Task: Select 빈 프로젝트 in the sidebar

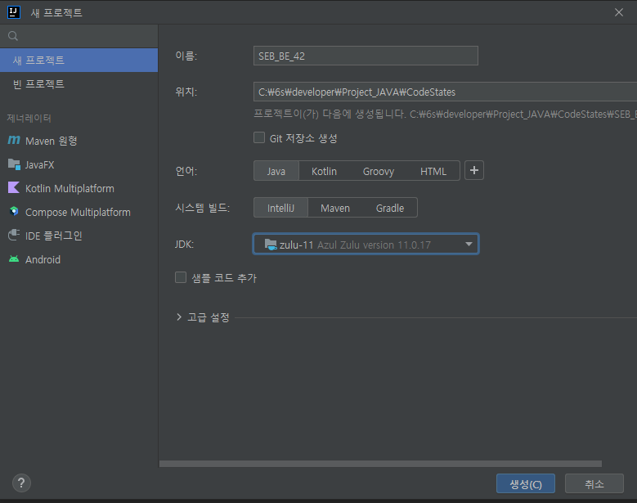Action: (79, 83)
